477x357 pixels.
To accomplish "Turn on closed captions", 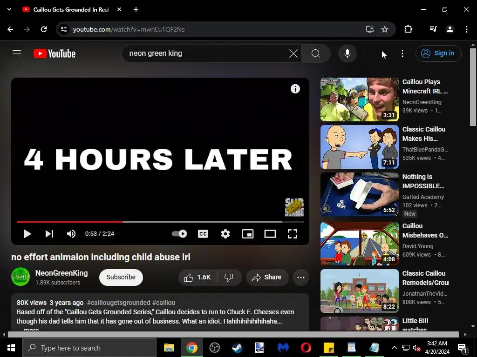I will tap(203, 234).
